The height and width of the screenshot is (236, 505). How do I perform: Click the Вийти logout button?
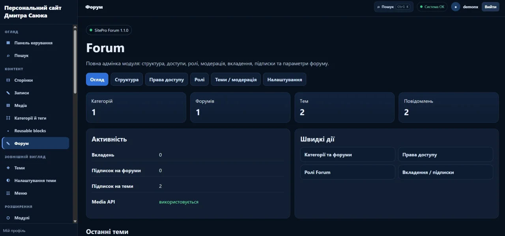point(490,7)
